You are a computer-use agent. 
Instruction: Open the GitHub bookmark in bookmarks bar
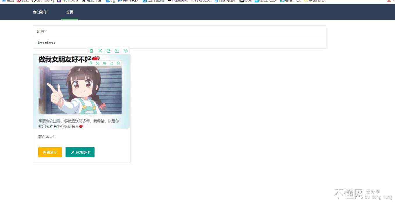click(43, 1)
